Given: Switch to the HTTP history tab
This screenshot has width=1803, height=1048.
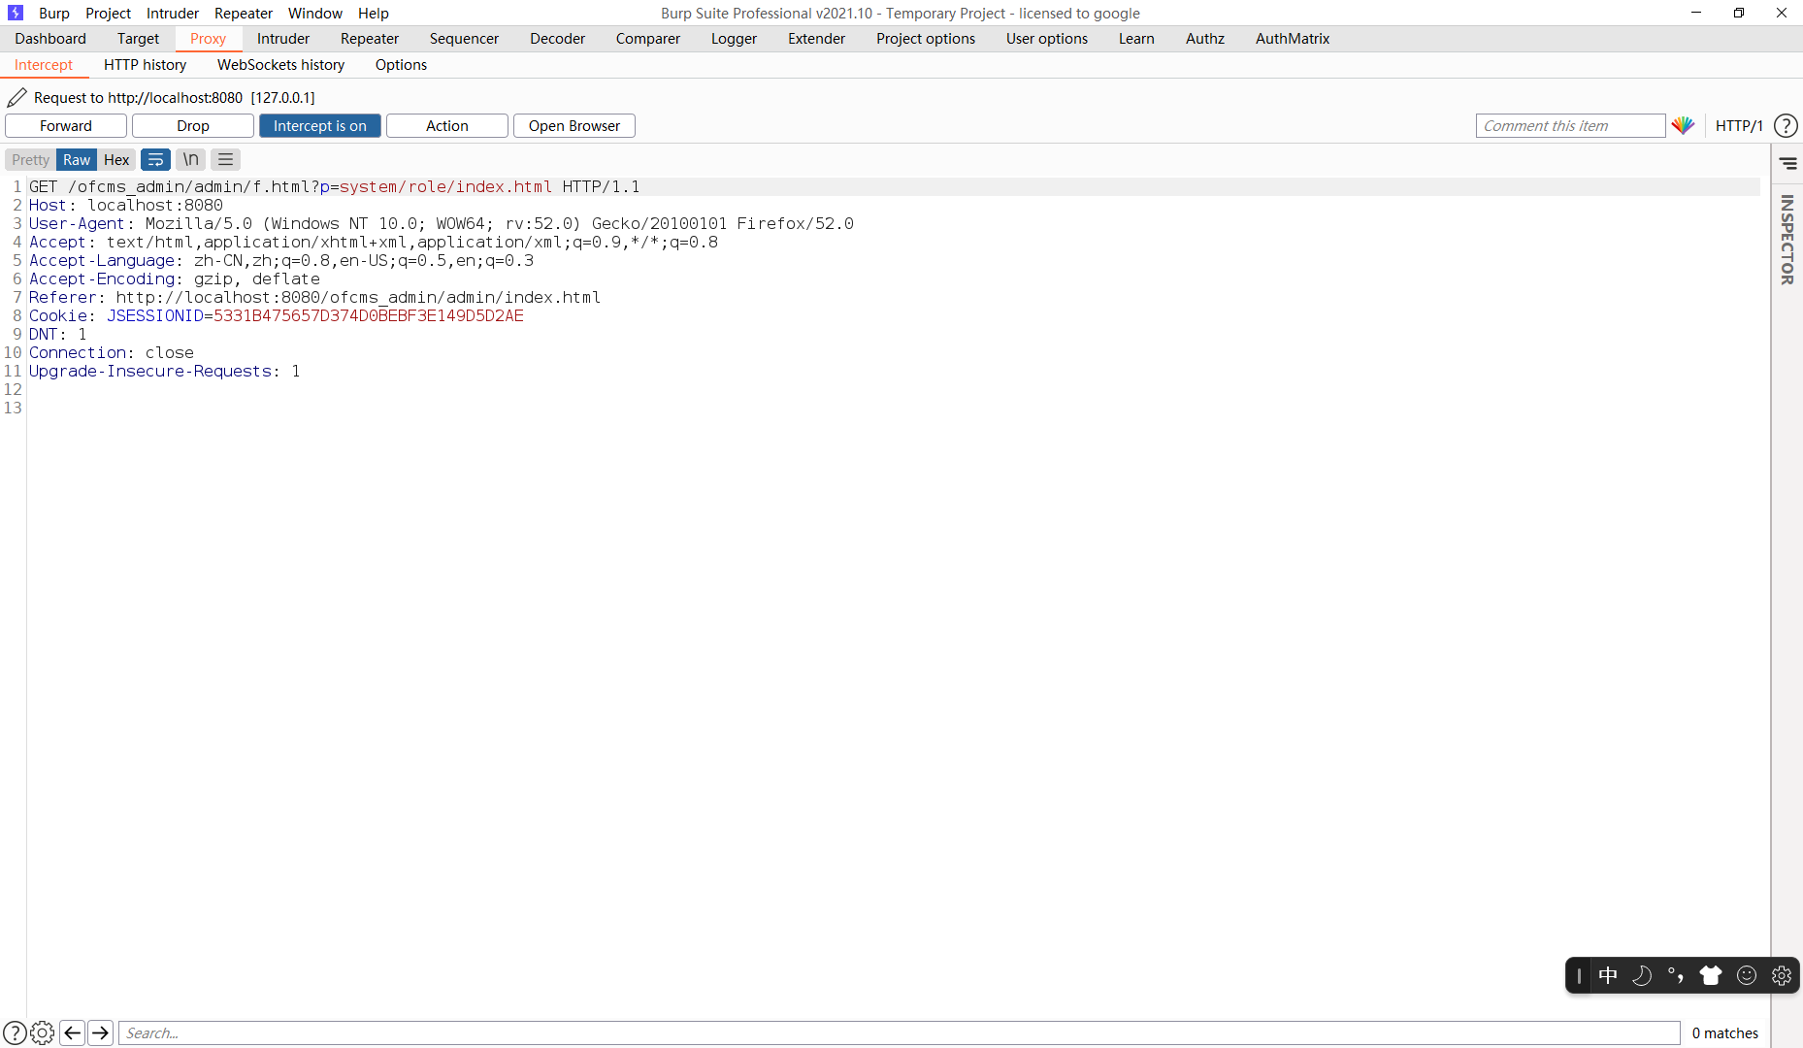Looking at the screenshot, I should (145, 64).
